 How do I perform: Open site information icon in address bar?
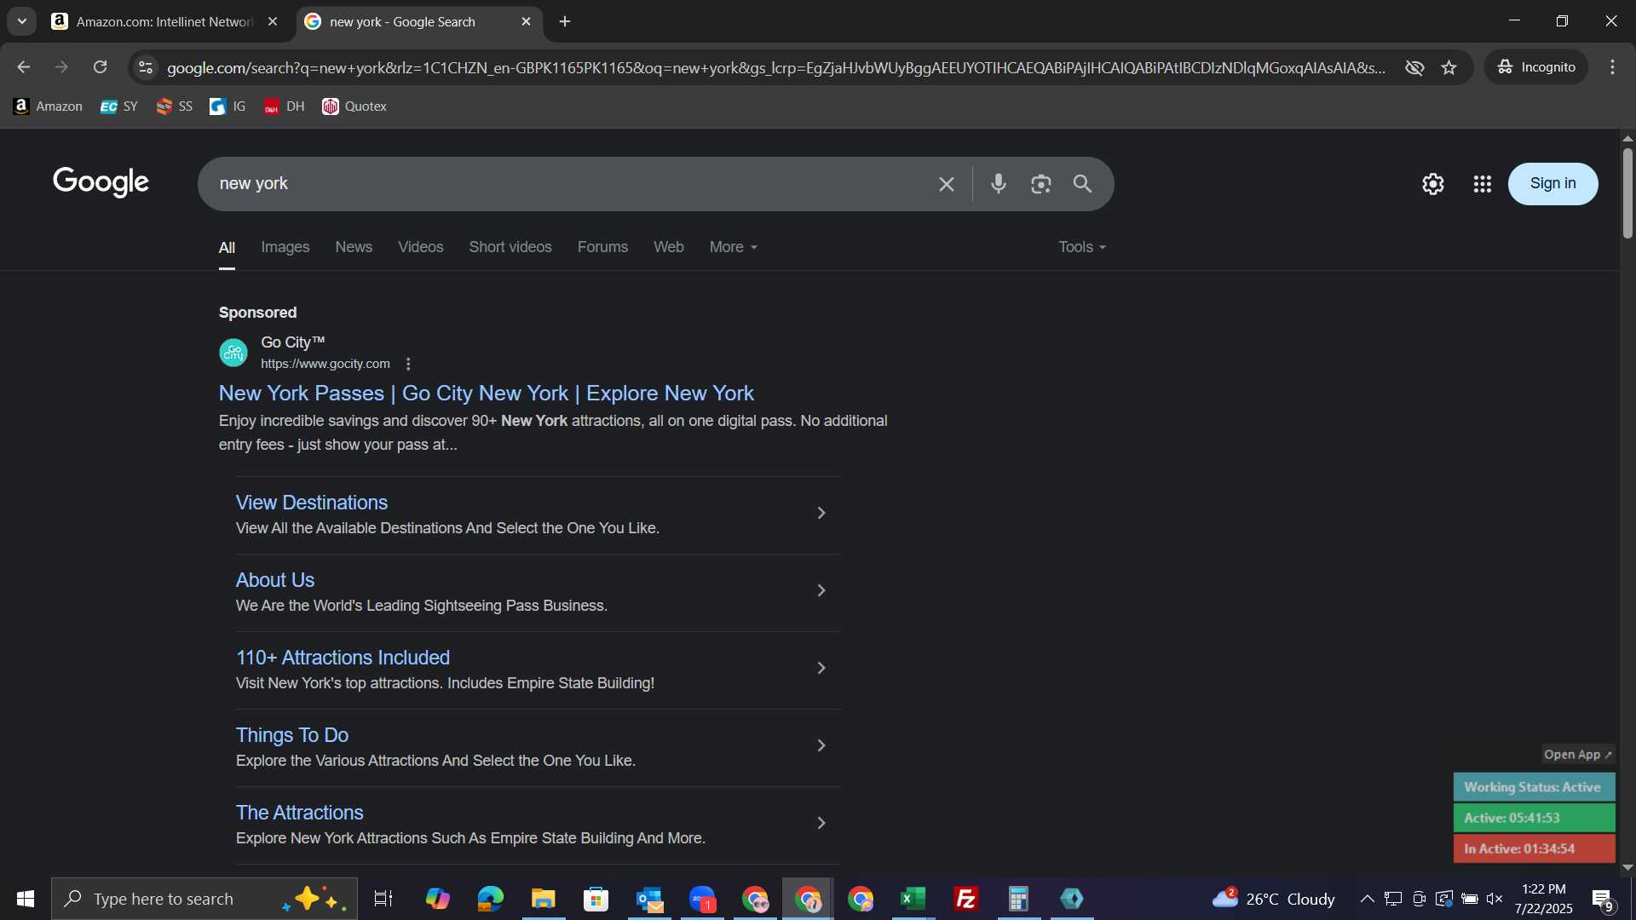tap(146, 67)
